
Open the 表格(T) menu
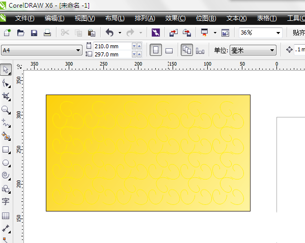267,18
